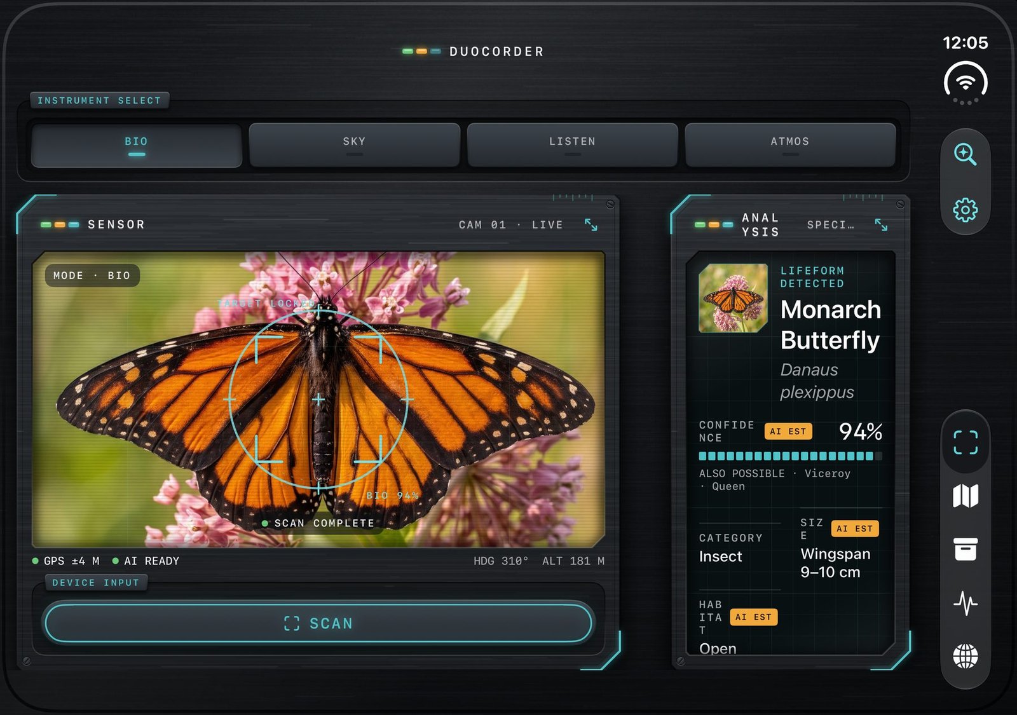The height and width of the screenshot is (715, 1017).
Task: Click the 'GPS ±4 M' status
Action: click(66, 561)
